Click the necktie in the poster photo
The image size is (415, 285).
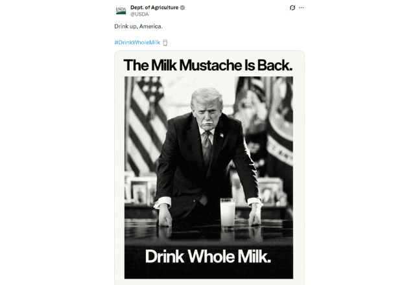tap(206, 148)
